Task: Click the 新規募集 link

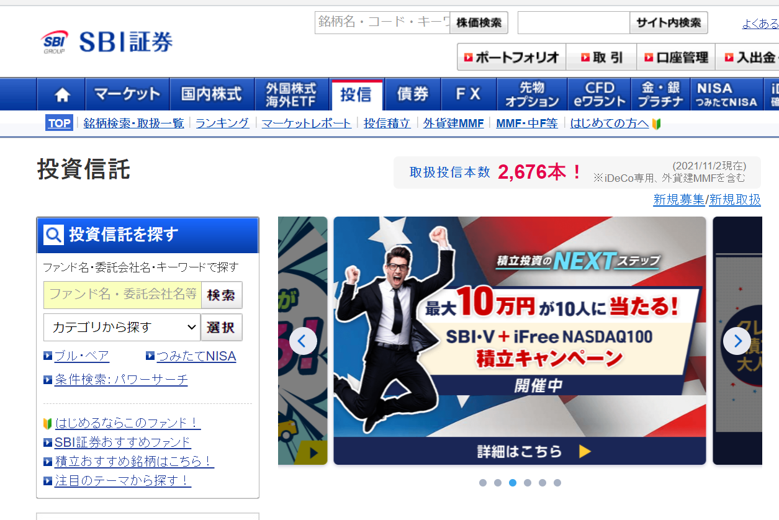Action: tap(679, 200)
